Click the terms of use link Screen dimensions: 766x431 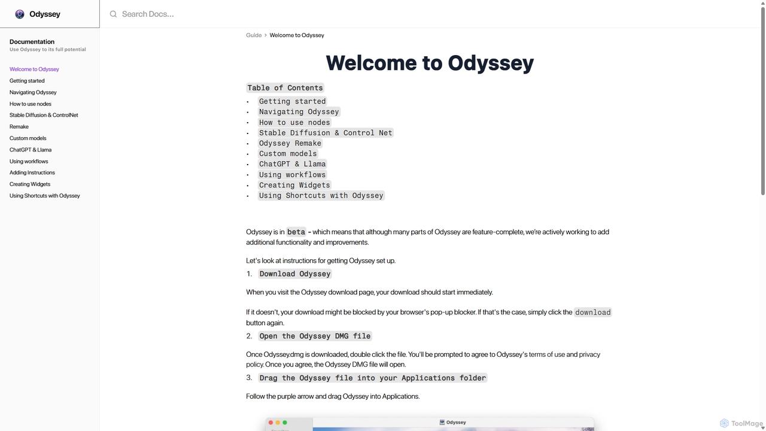pyautogui.click(x=547, y=354)
